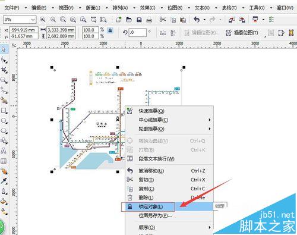
Task: Choose 撤消移动(U) in context menu
Action: tap(169, 171)
